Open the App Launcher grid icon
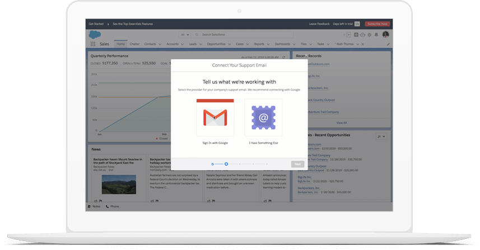 (x=93, y=44)
